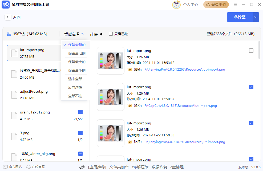Open the 排序 sort dropdown
This screenshot has width=263, height=171.
96,34
